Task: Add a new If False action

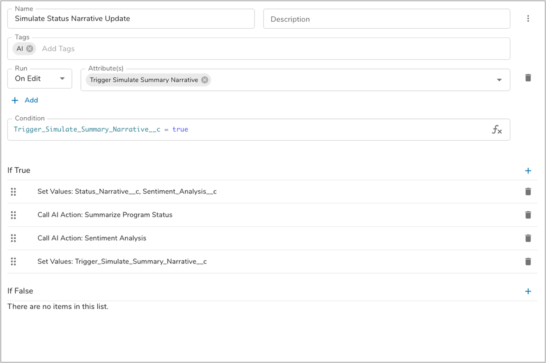Action: [528, 291]
